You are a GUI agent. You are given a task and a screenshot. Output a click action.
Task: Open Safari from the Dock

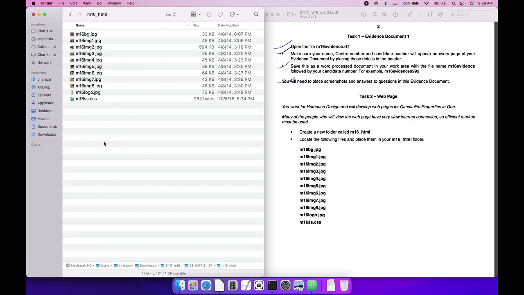click(x=206, y=285)
